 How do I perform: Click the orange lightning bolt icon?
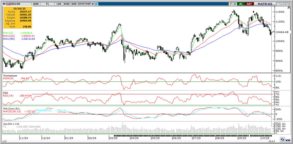point(231,4)
